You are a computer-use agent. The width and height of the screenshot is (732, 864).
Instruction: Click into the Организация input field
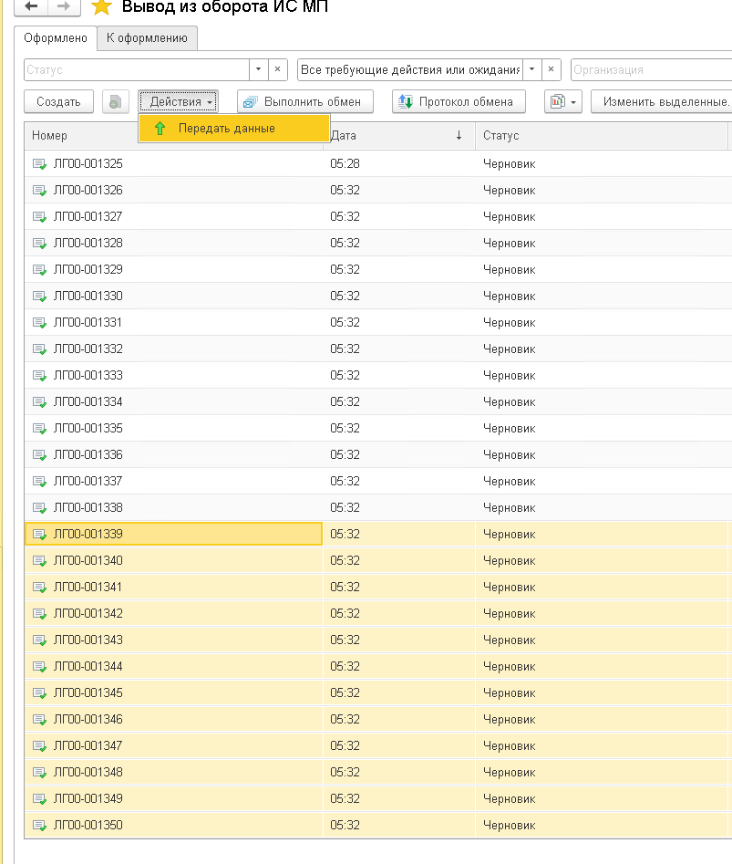[652, 70]
